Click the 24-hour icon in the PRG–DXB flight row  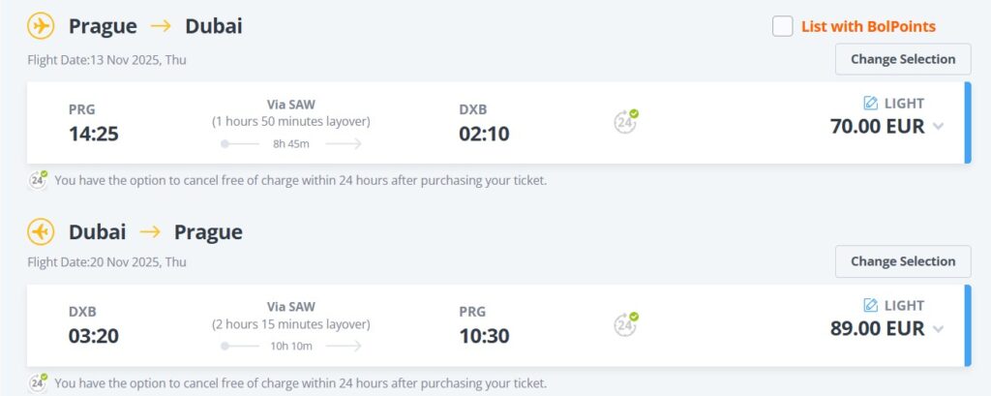coord(626,121)
